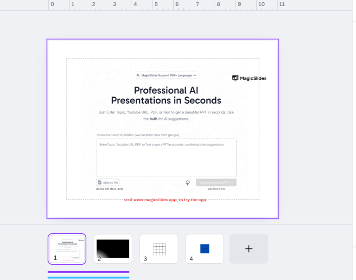The image size is (356, 280).
Task: Open slide 4 blue square thumbnail
Action: tap(204, 249)
